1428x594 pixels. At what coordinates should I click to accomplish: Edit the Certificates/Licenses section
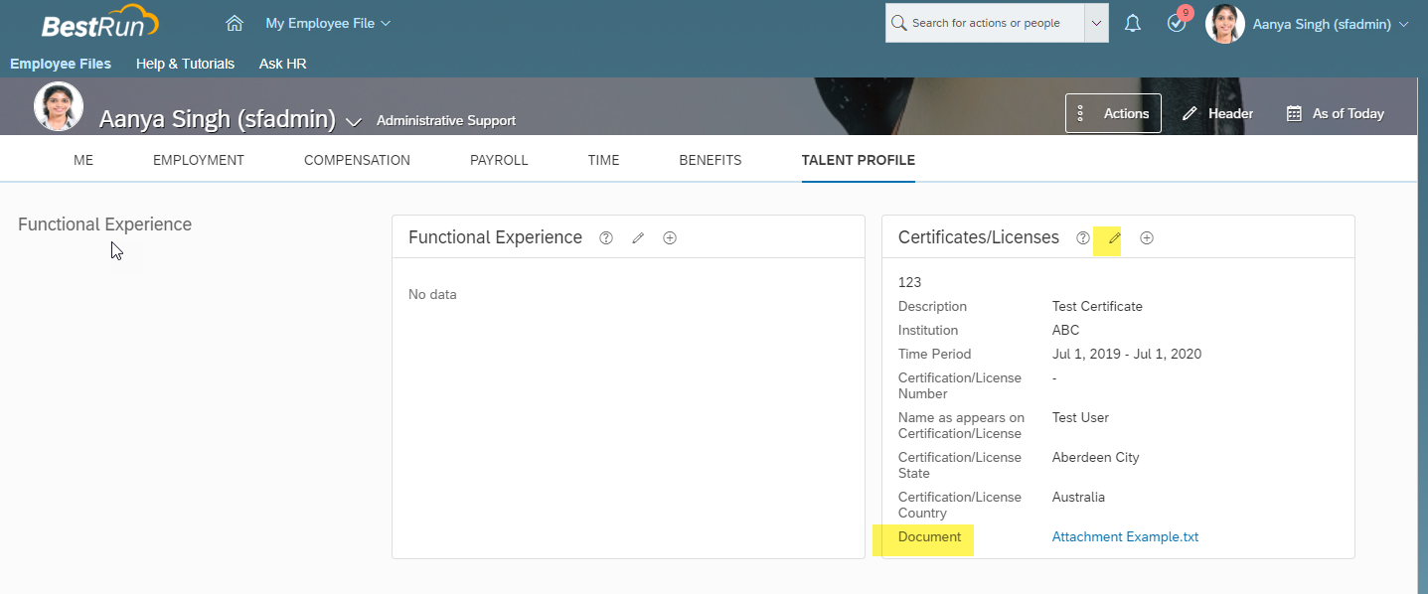tap(1115, 237)
